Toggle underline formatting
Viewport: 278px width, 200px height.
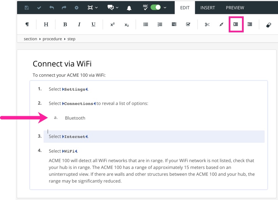coord(93,25)
